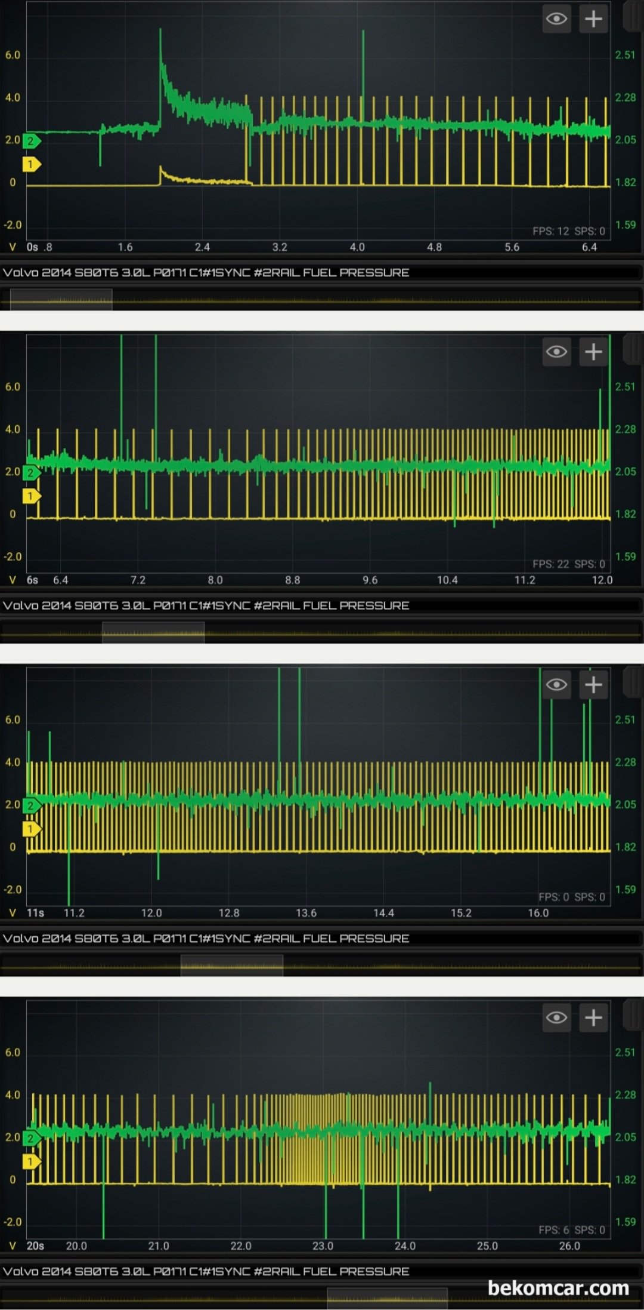Toggle the eye icon in the 6s waveform panel
Viewport: 644px width, 1310px height.
(x=556, y=352)
